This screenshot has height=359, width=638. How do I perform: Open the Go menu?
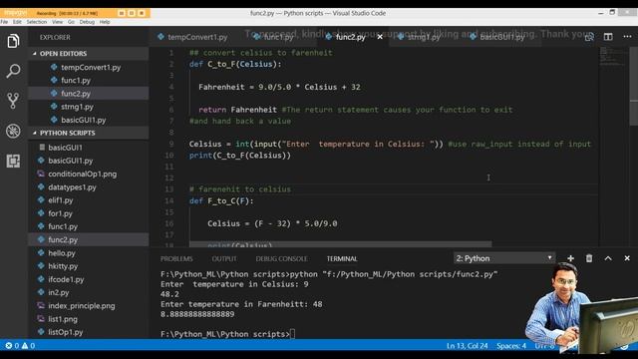(71, 22)
